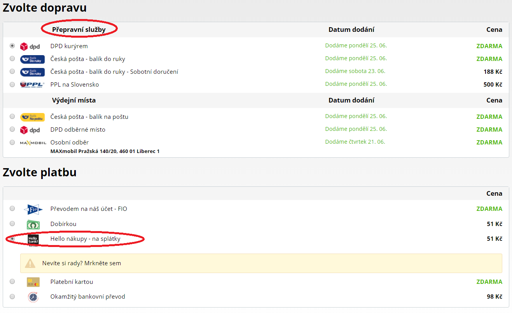Click the DPD logo next to DPD kurýrem

(x=30, y=46)
